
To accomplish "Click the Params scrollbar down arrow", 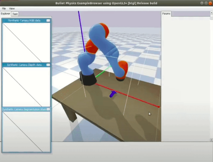I will tap(211, 140).
